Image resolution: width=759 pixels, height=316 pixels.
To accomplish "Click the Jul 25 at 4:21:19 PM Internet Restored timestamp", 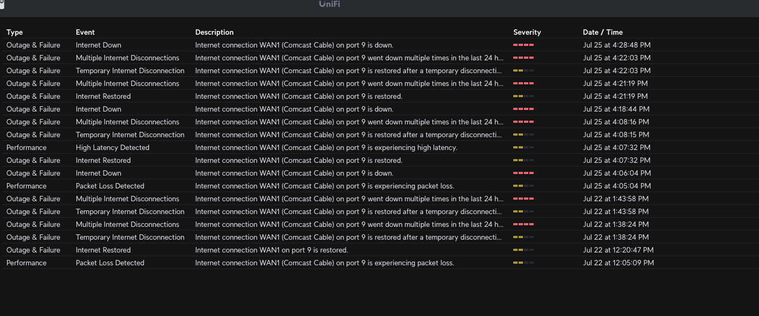I will (615, 96).
